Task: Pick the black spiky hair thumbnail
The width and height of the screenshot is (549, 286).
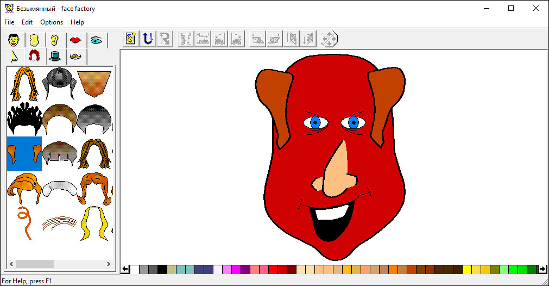Action: pyautogui.click(x=24, y=119)
